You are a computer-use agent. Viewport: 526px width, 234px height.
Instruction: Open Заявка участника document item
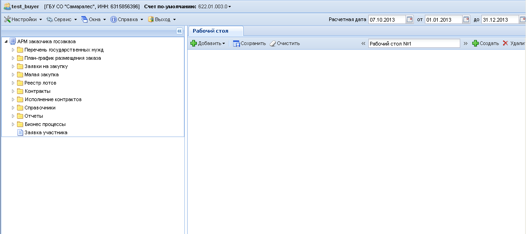coord(46,132)
